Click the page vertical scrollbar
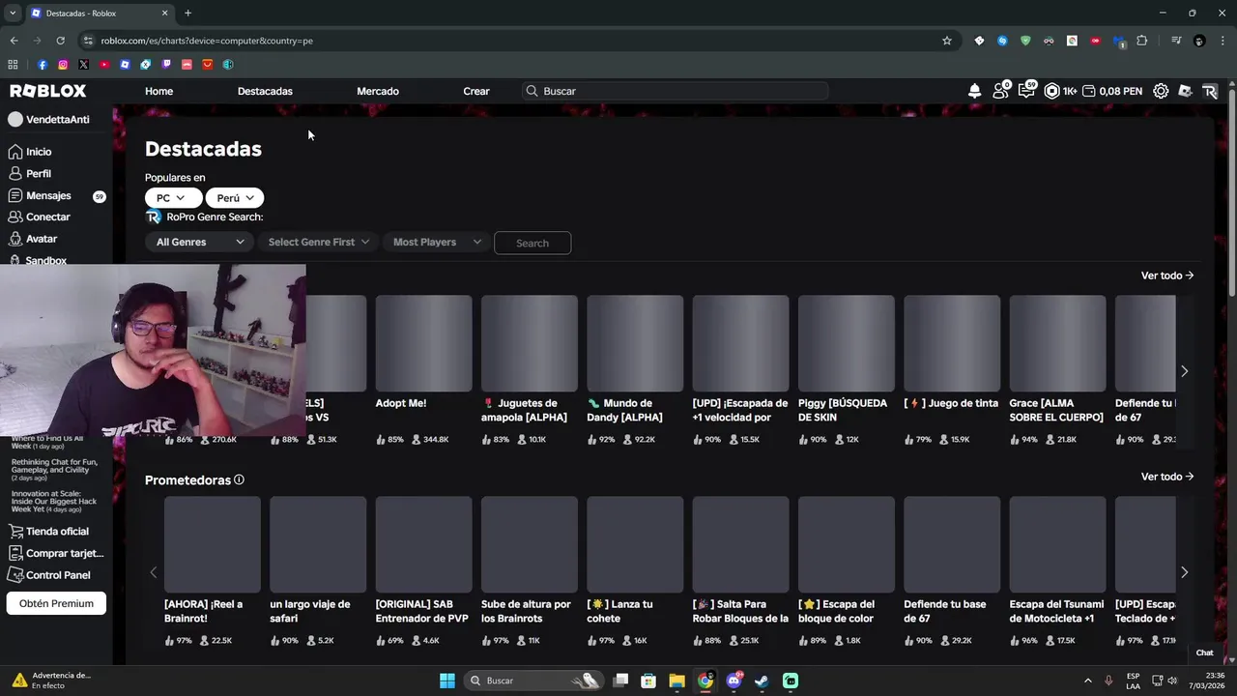Viewport: 1237px width, 696px height. [x=1231, y=193]
